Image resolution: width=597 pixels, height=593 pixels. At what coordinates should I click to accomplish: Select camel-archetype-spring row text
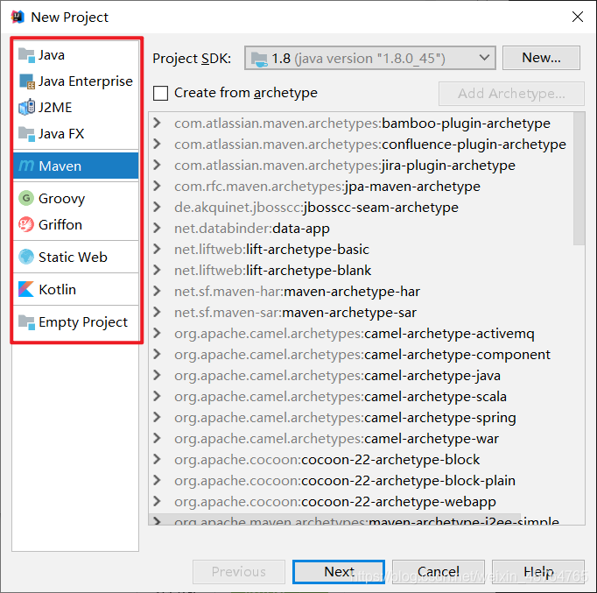(345, 418)
